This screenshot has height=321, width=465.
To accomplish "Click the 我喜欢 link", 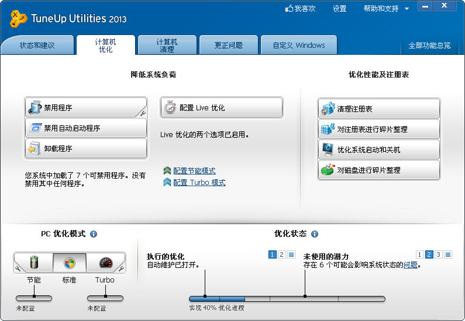I will (305, 9).
